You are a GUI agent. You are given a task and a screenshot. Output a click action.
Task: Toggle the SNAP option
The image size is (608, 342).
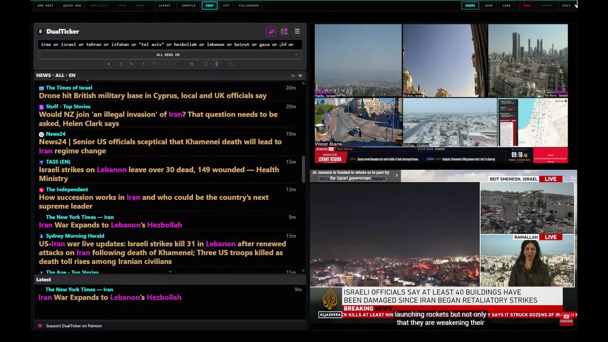tap(209, 6)
